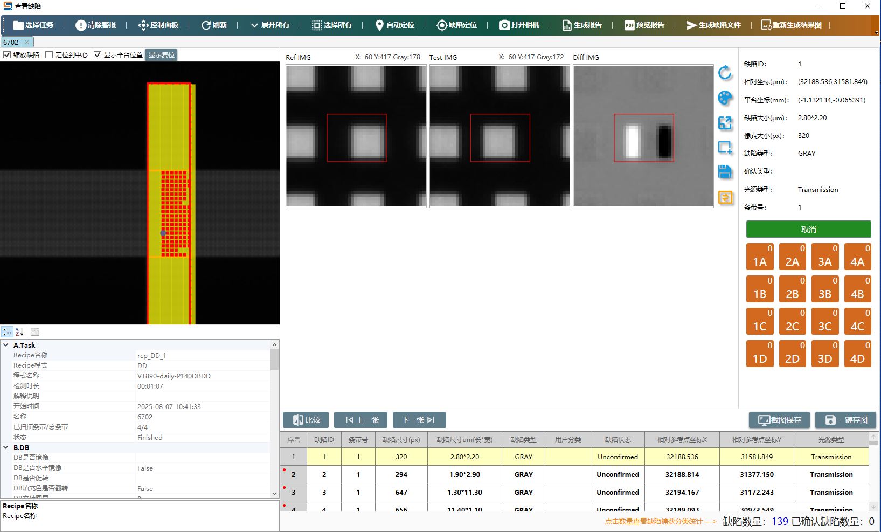The height and width of the screenshot is (532, 881).
Task: Click the expand-to-fullscreen image icon
Action: point(725,123)
